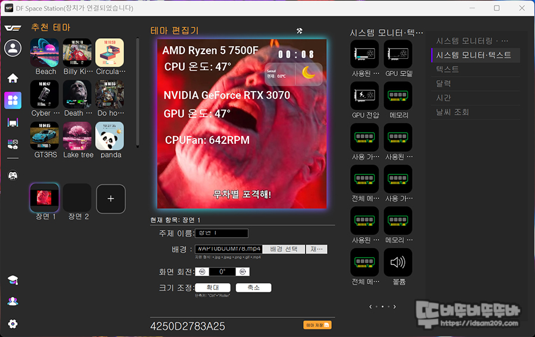Open the user profile avatar icon

coord(12,48)
